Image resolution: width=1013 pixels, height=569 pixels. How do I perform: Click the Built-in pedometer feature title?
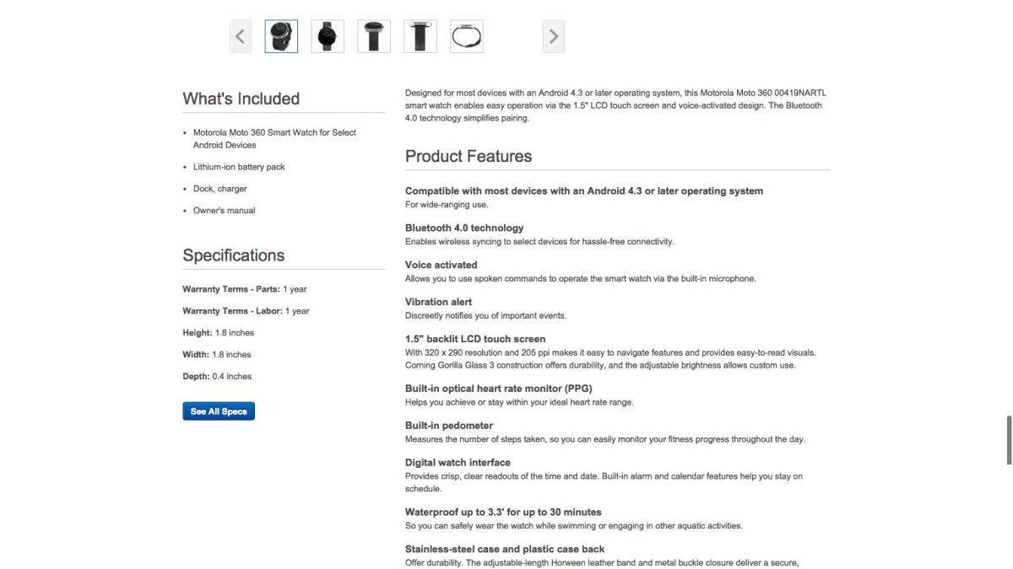coord(449,426)
